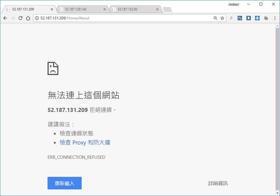This screenshot has height=196, width=280.
Task: Click the purple copy extension icon
Action: (231, 18)
